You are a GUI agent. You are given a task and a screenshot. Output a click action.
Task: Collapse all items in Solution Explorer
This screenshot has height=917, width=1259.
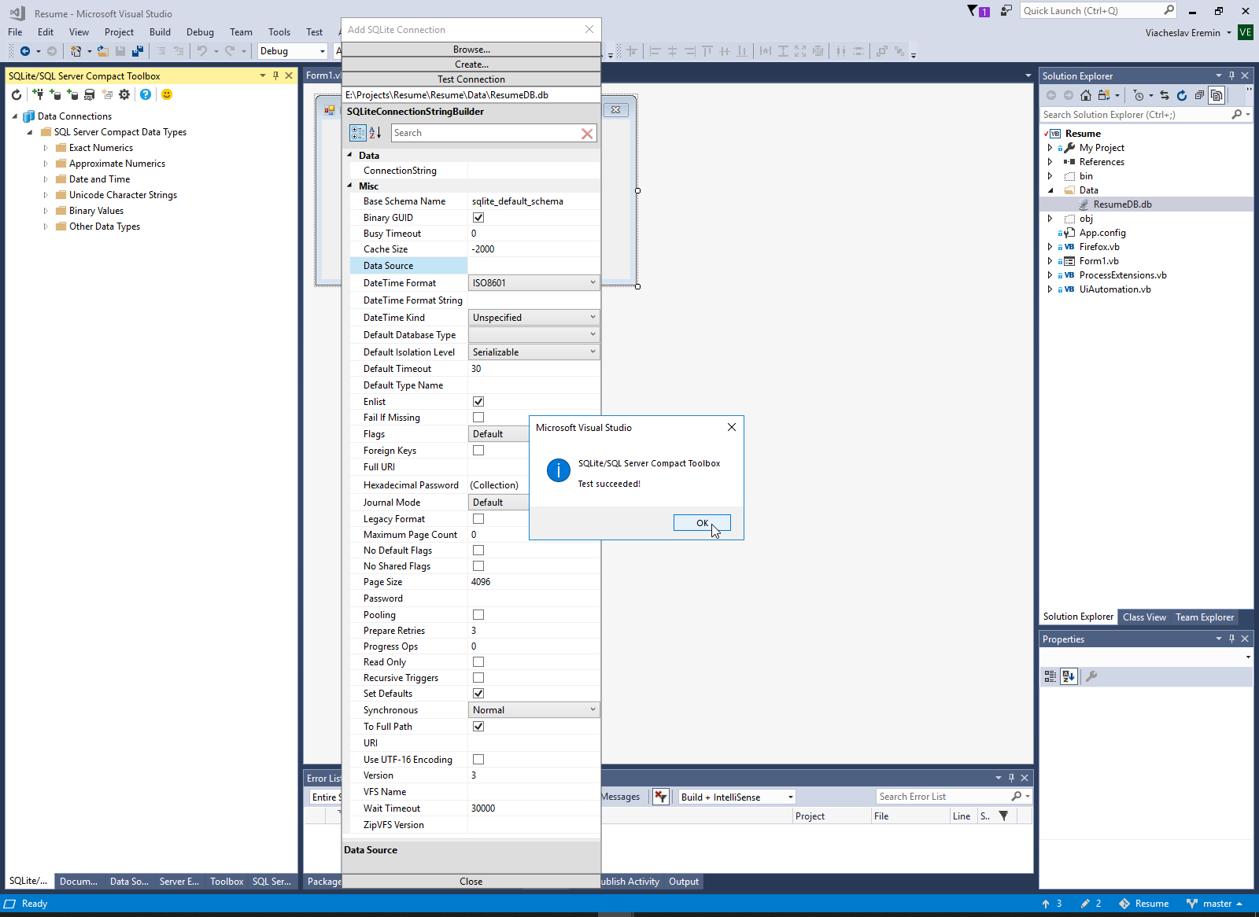coord(1199,95)
